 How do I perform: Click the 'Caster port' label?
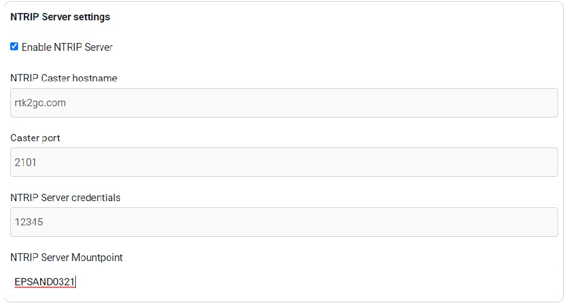[35, 138]
